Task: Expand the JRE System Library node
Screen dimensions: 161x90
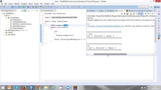Action: [5, 30]
